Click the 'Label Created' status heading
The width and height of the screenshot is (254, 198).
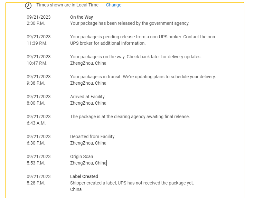click(x=84, y=176)
